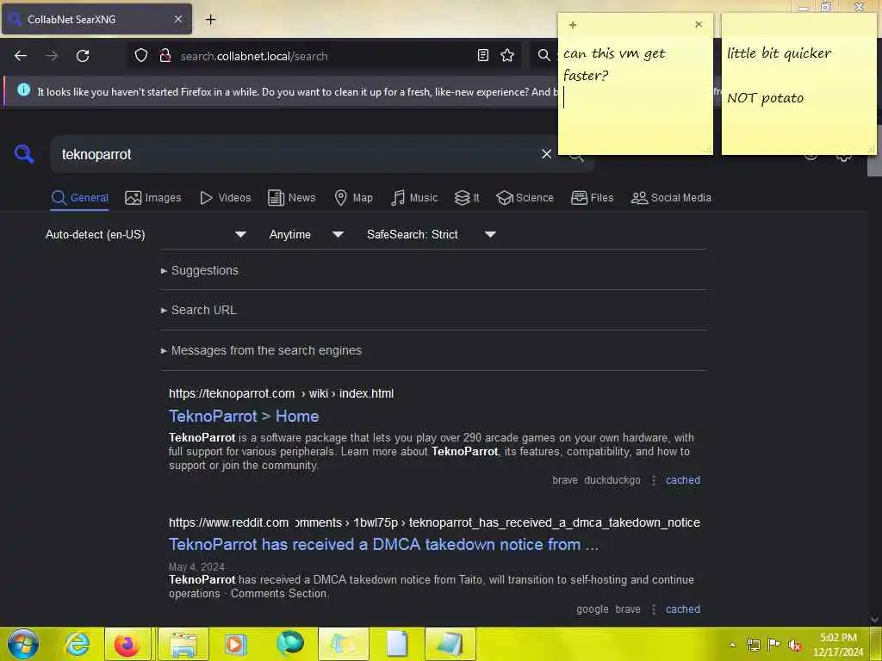Click the taskbar clock showing 5:02 PM
This screenshot has height=661, width=882.
click(838, 645)
